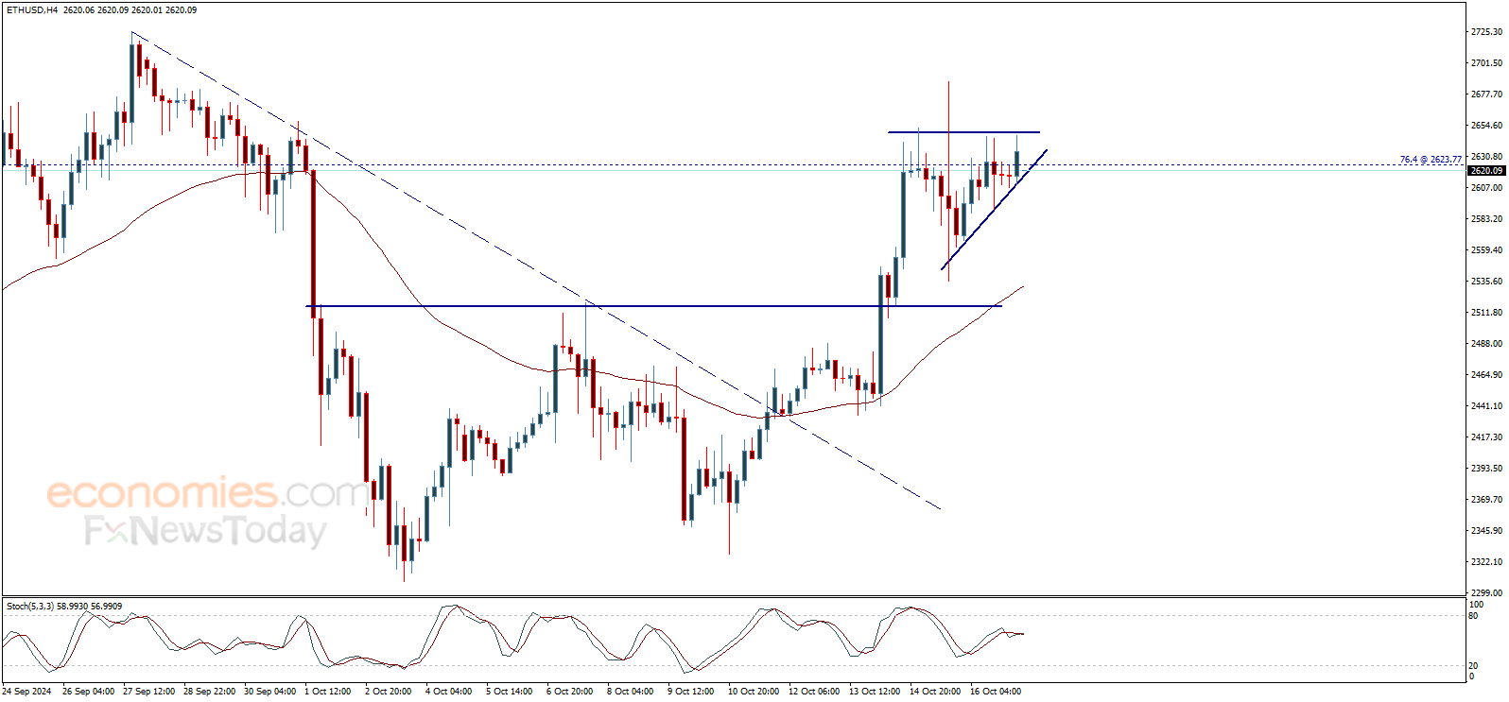Click price axis label 2488.00
The width and height of the screenshot is (1509, 702).
(x=1486, y=344)
